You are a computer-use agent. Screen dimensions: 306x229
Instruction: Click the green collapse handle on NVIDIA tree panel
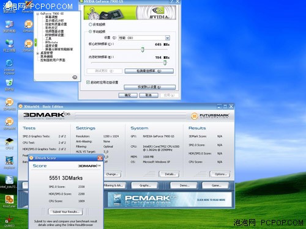click(35, 42)
